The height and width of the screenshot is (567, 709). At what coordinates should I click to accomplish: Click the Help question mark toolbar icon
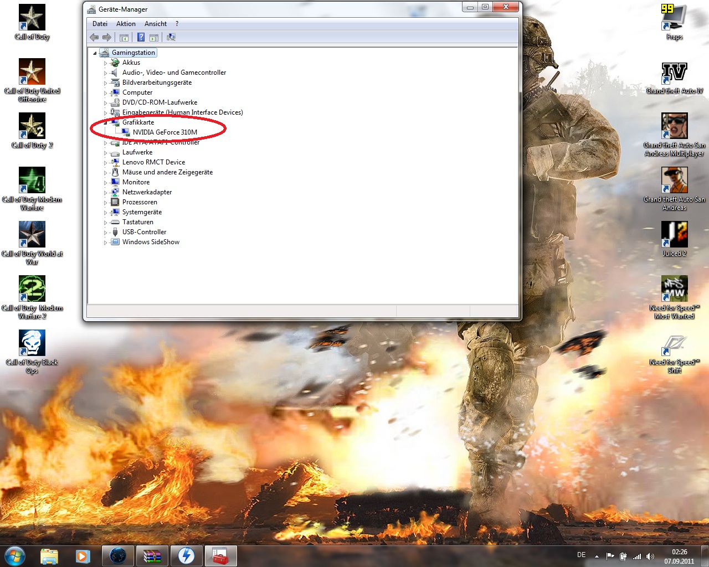[141, 37]
